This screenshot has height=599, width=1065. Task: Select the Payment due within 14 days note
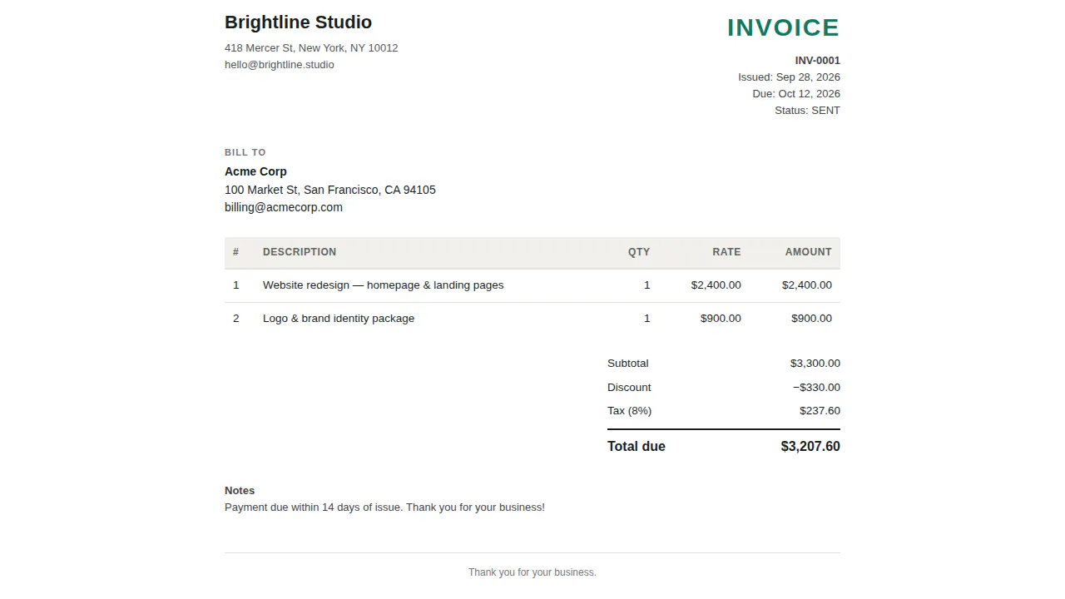(384, 507)
